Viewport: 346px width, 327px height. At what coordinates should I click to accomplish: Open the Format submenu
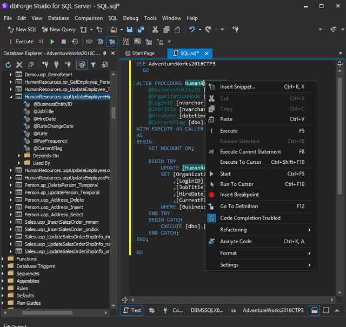point(261,253)
